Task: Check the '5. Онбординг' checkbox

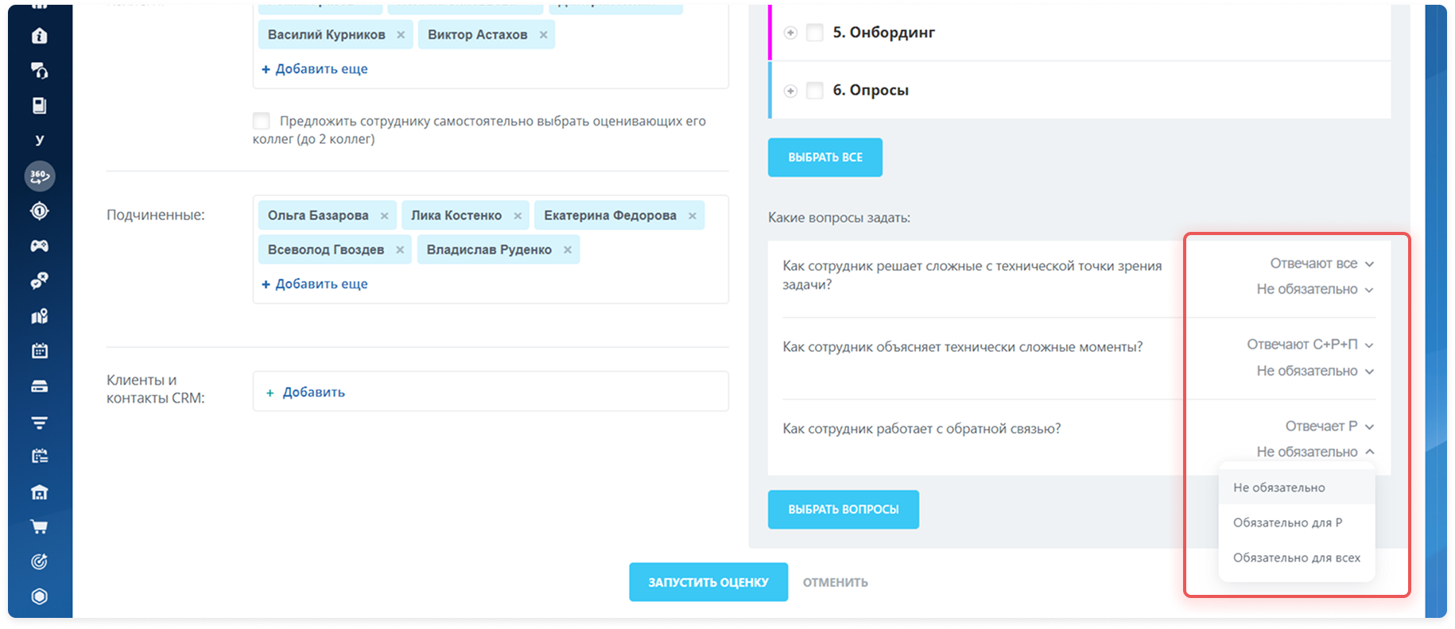Action: (815, 33)
